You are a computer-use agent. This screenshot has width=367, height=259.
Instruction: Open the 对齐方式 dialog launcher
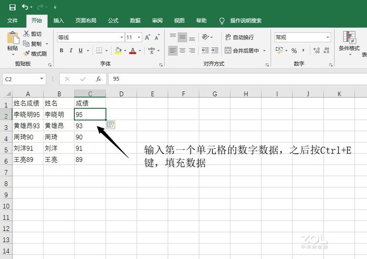tap(267, 65)
